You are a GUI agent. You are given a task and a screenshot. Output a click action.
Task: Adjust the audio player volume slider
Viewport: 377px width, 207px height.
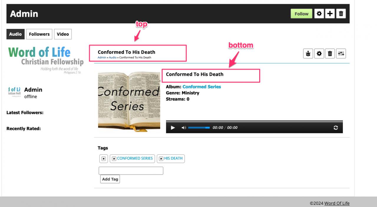pyautogui.click(x=199, y=128)
